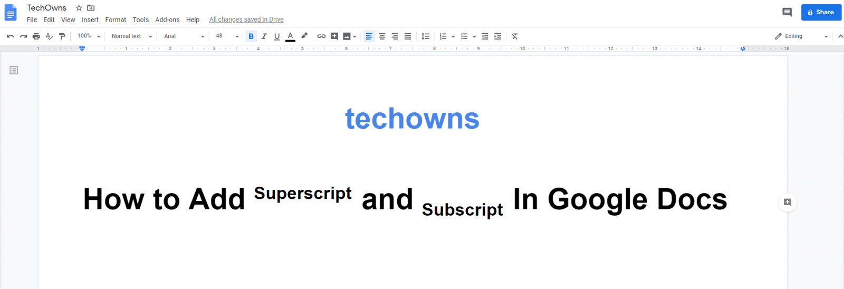Screen dimensions: 844x289
Task: Click the Redo icon in the toolbar
Action: point(23,36)
